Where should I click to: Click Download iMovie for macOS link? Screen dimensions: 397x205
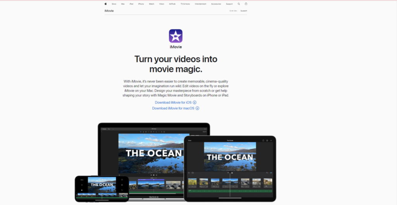click(x=176, y=108)
